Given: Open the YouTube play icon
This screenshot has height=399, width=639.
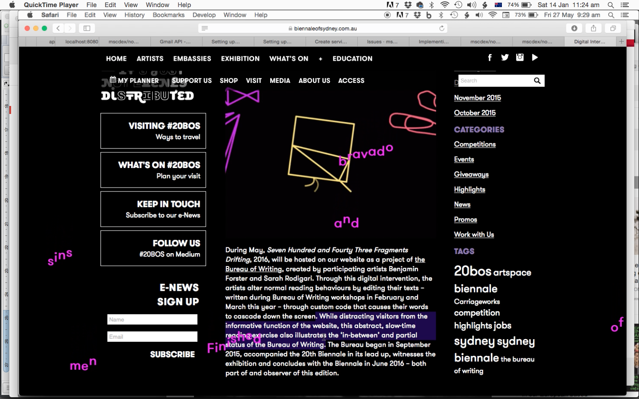Looking at the screenshot, I should tap(535, 58).
